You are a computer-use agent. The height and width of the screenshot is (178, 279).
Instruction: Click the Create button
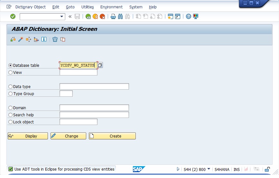pyautogui.click(x=112, y=136)
